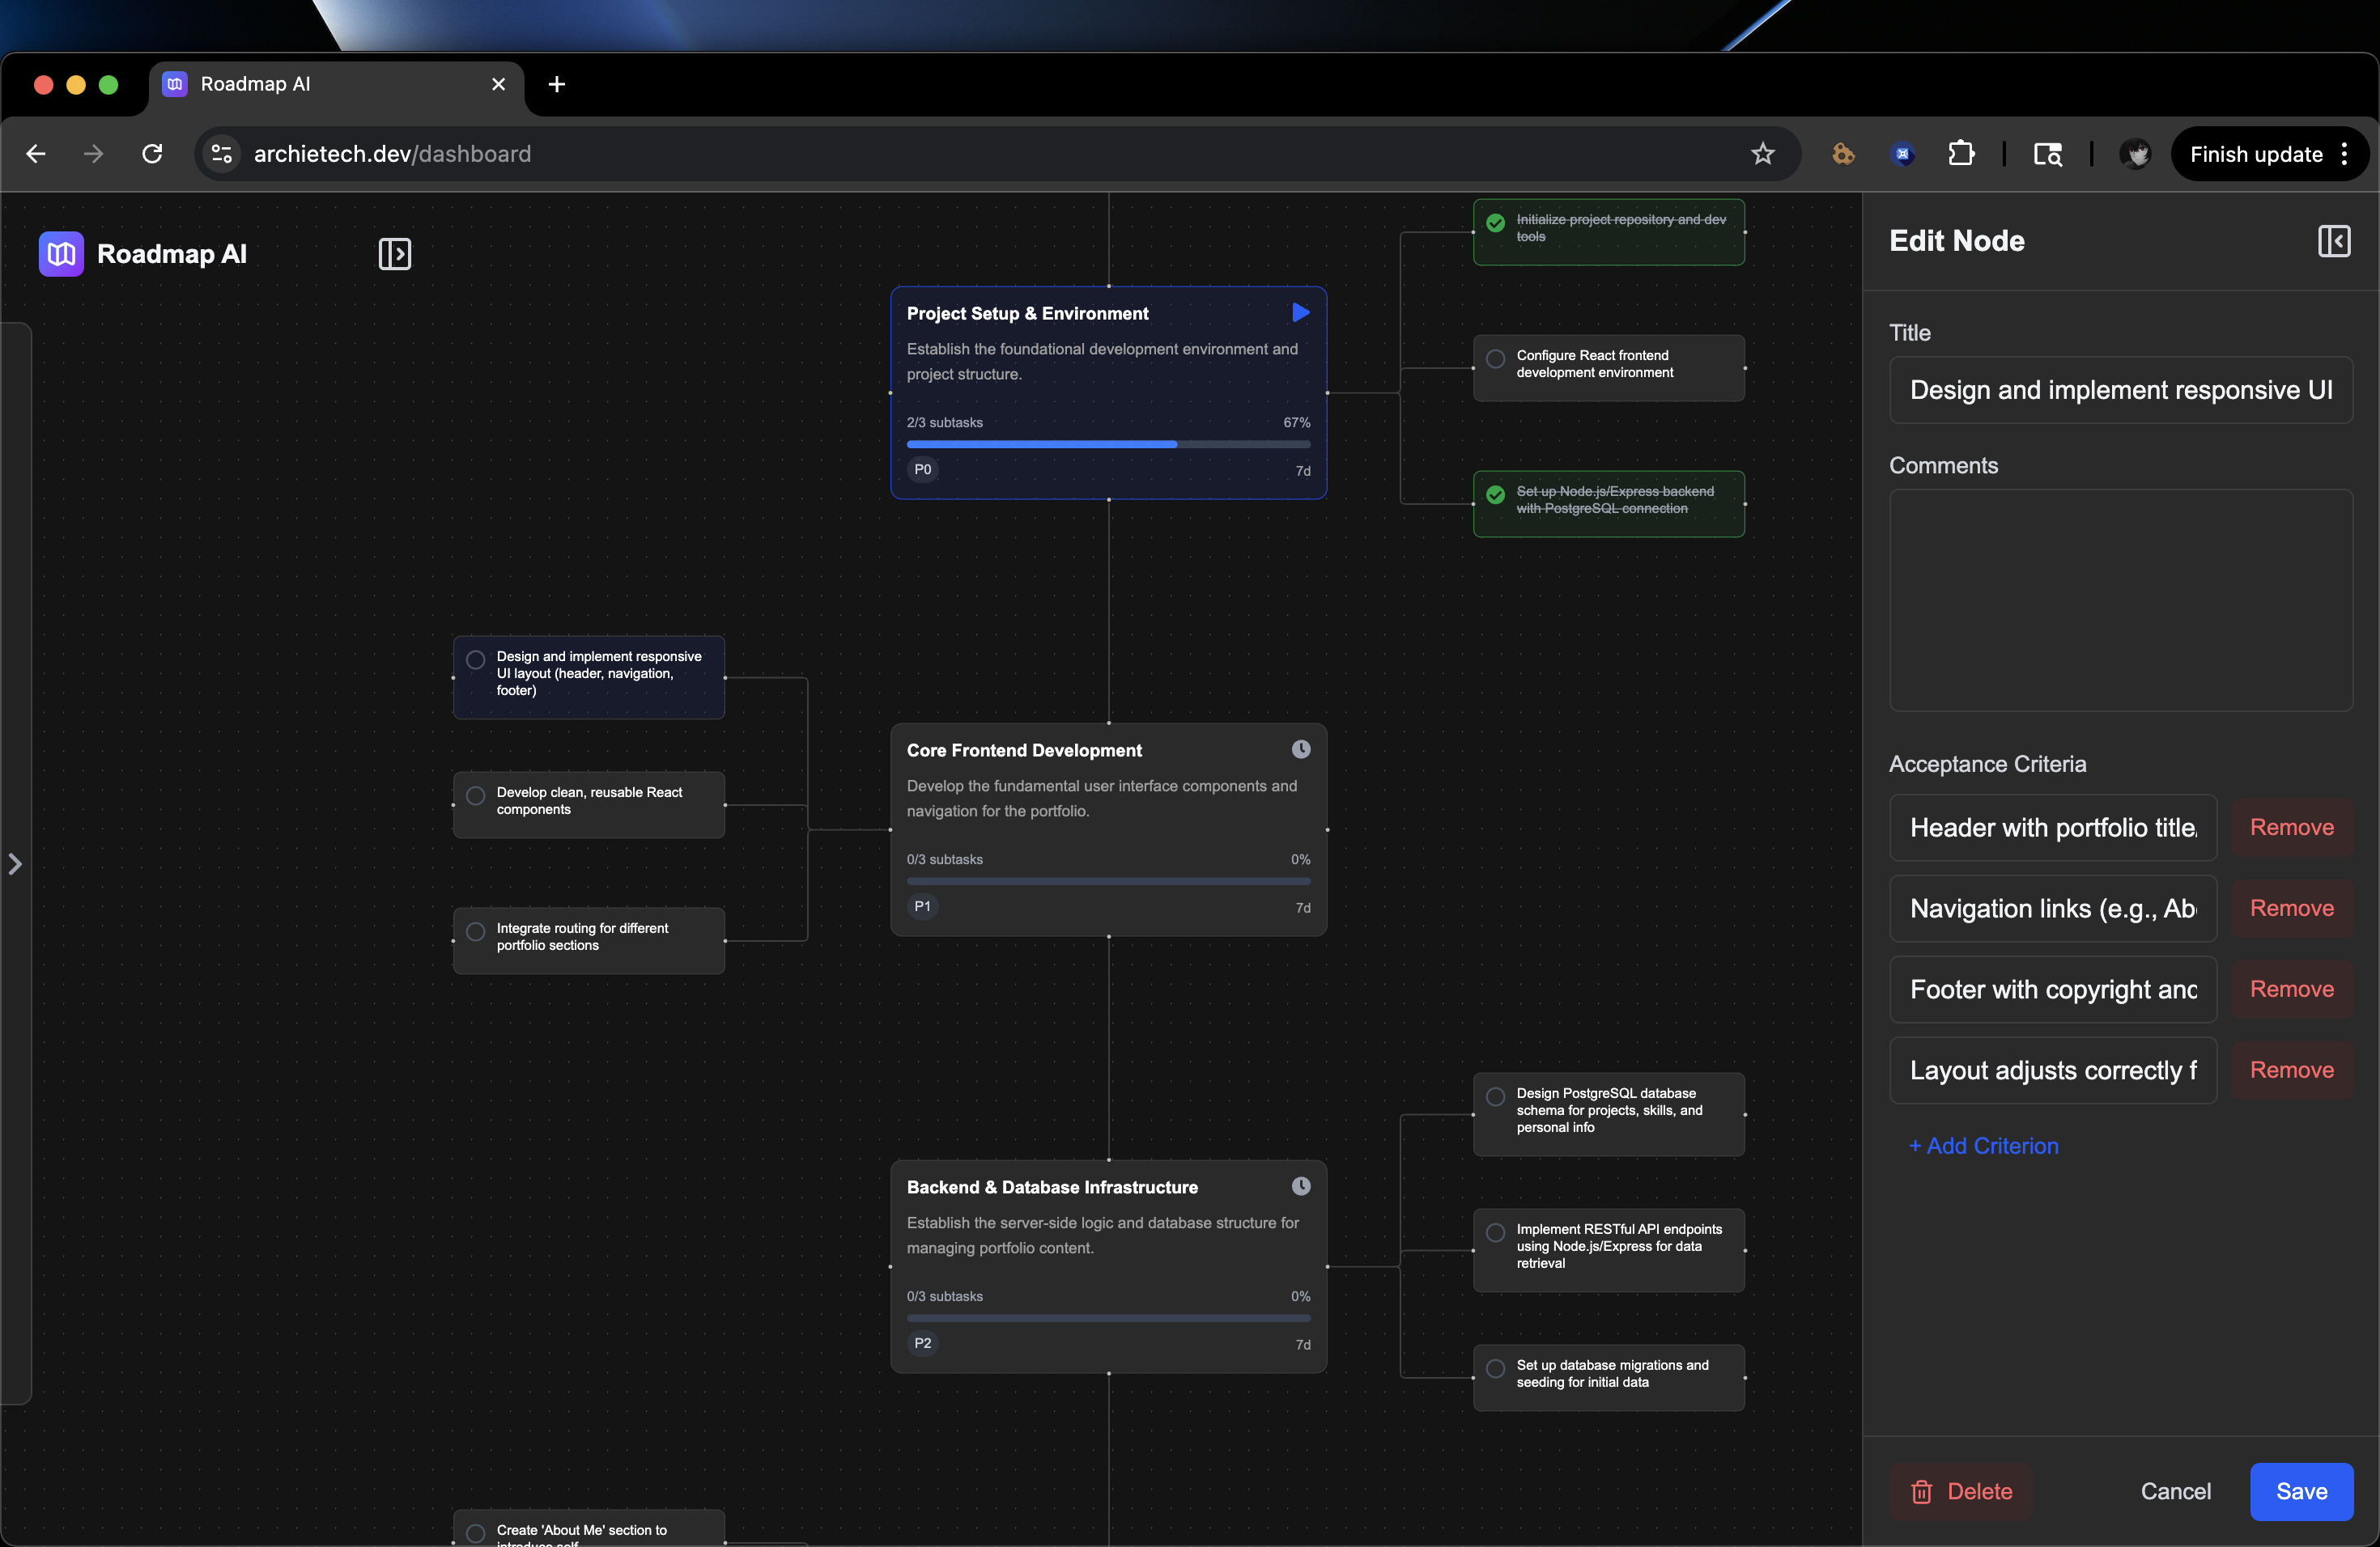Image resolution: width=2380 pixels, height=1547 pixels.
Task: Bookmark this page with the star icon
Action: coord(1762,154)
